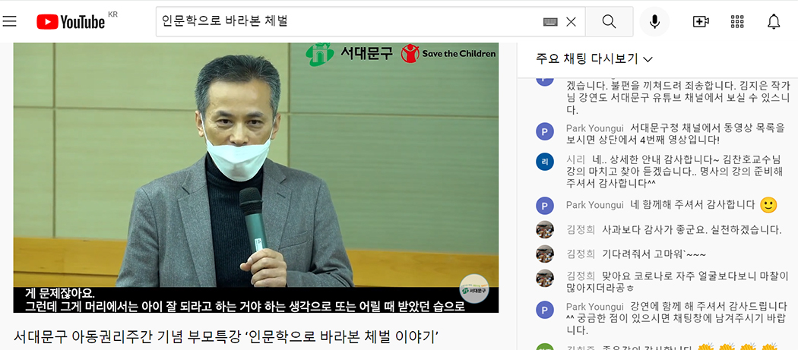Go to YouTube home via logo
The image size is (798, 350).
pyautogui.click(x=71, y=21)
